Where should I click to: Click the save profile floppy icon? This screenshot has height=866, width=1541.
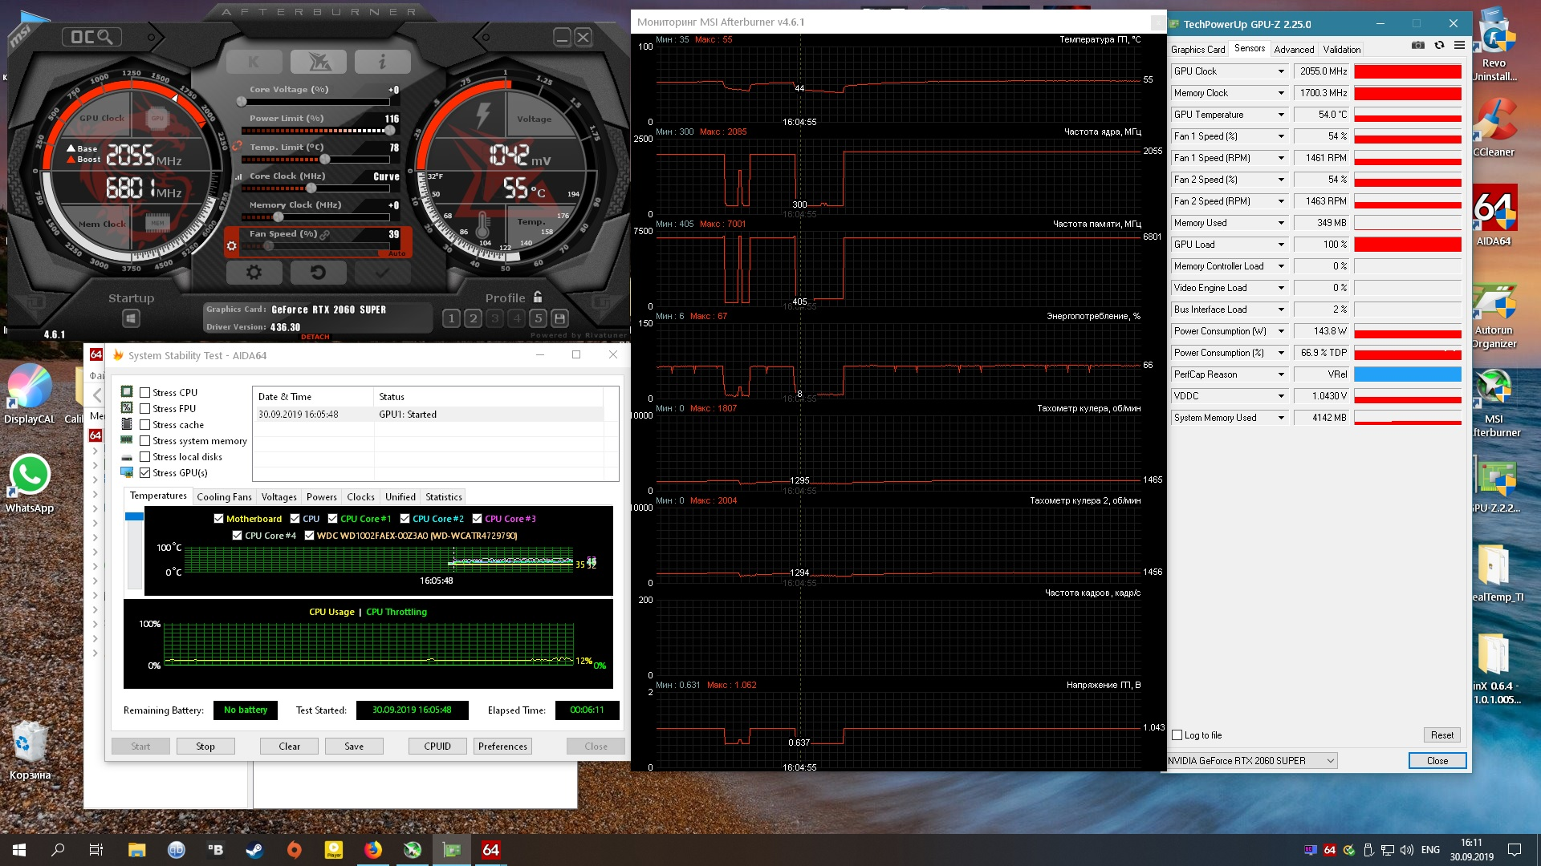pyautogui.click(x=560, y=318)
